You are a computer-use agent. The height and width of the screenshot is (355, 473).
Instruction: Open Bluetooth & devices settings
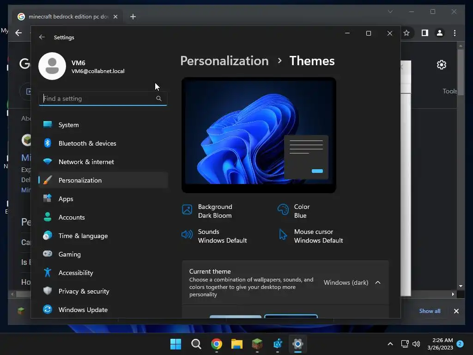(103, 143)
